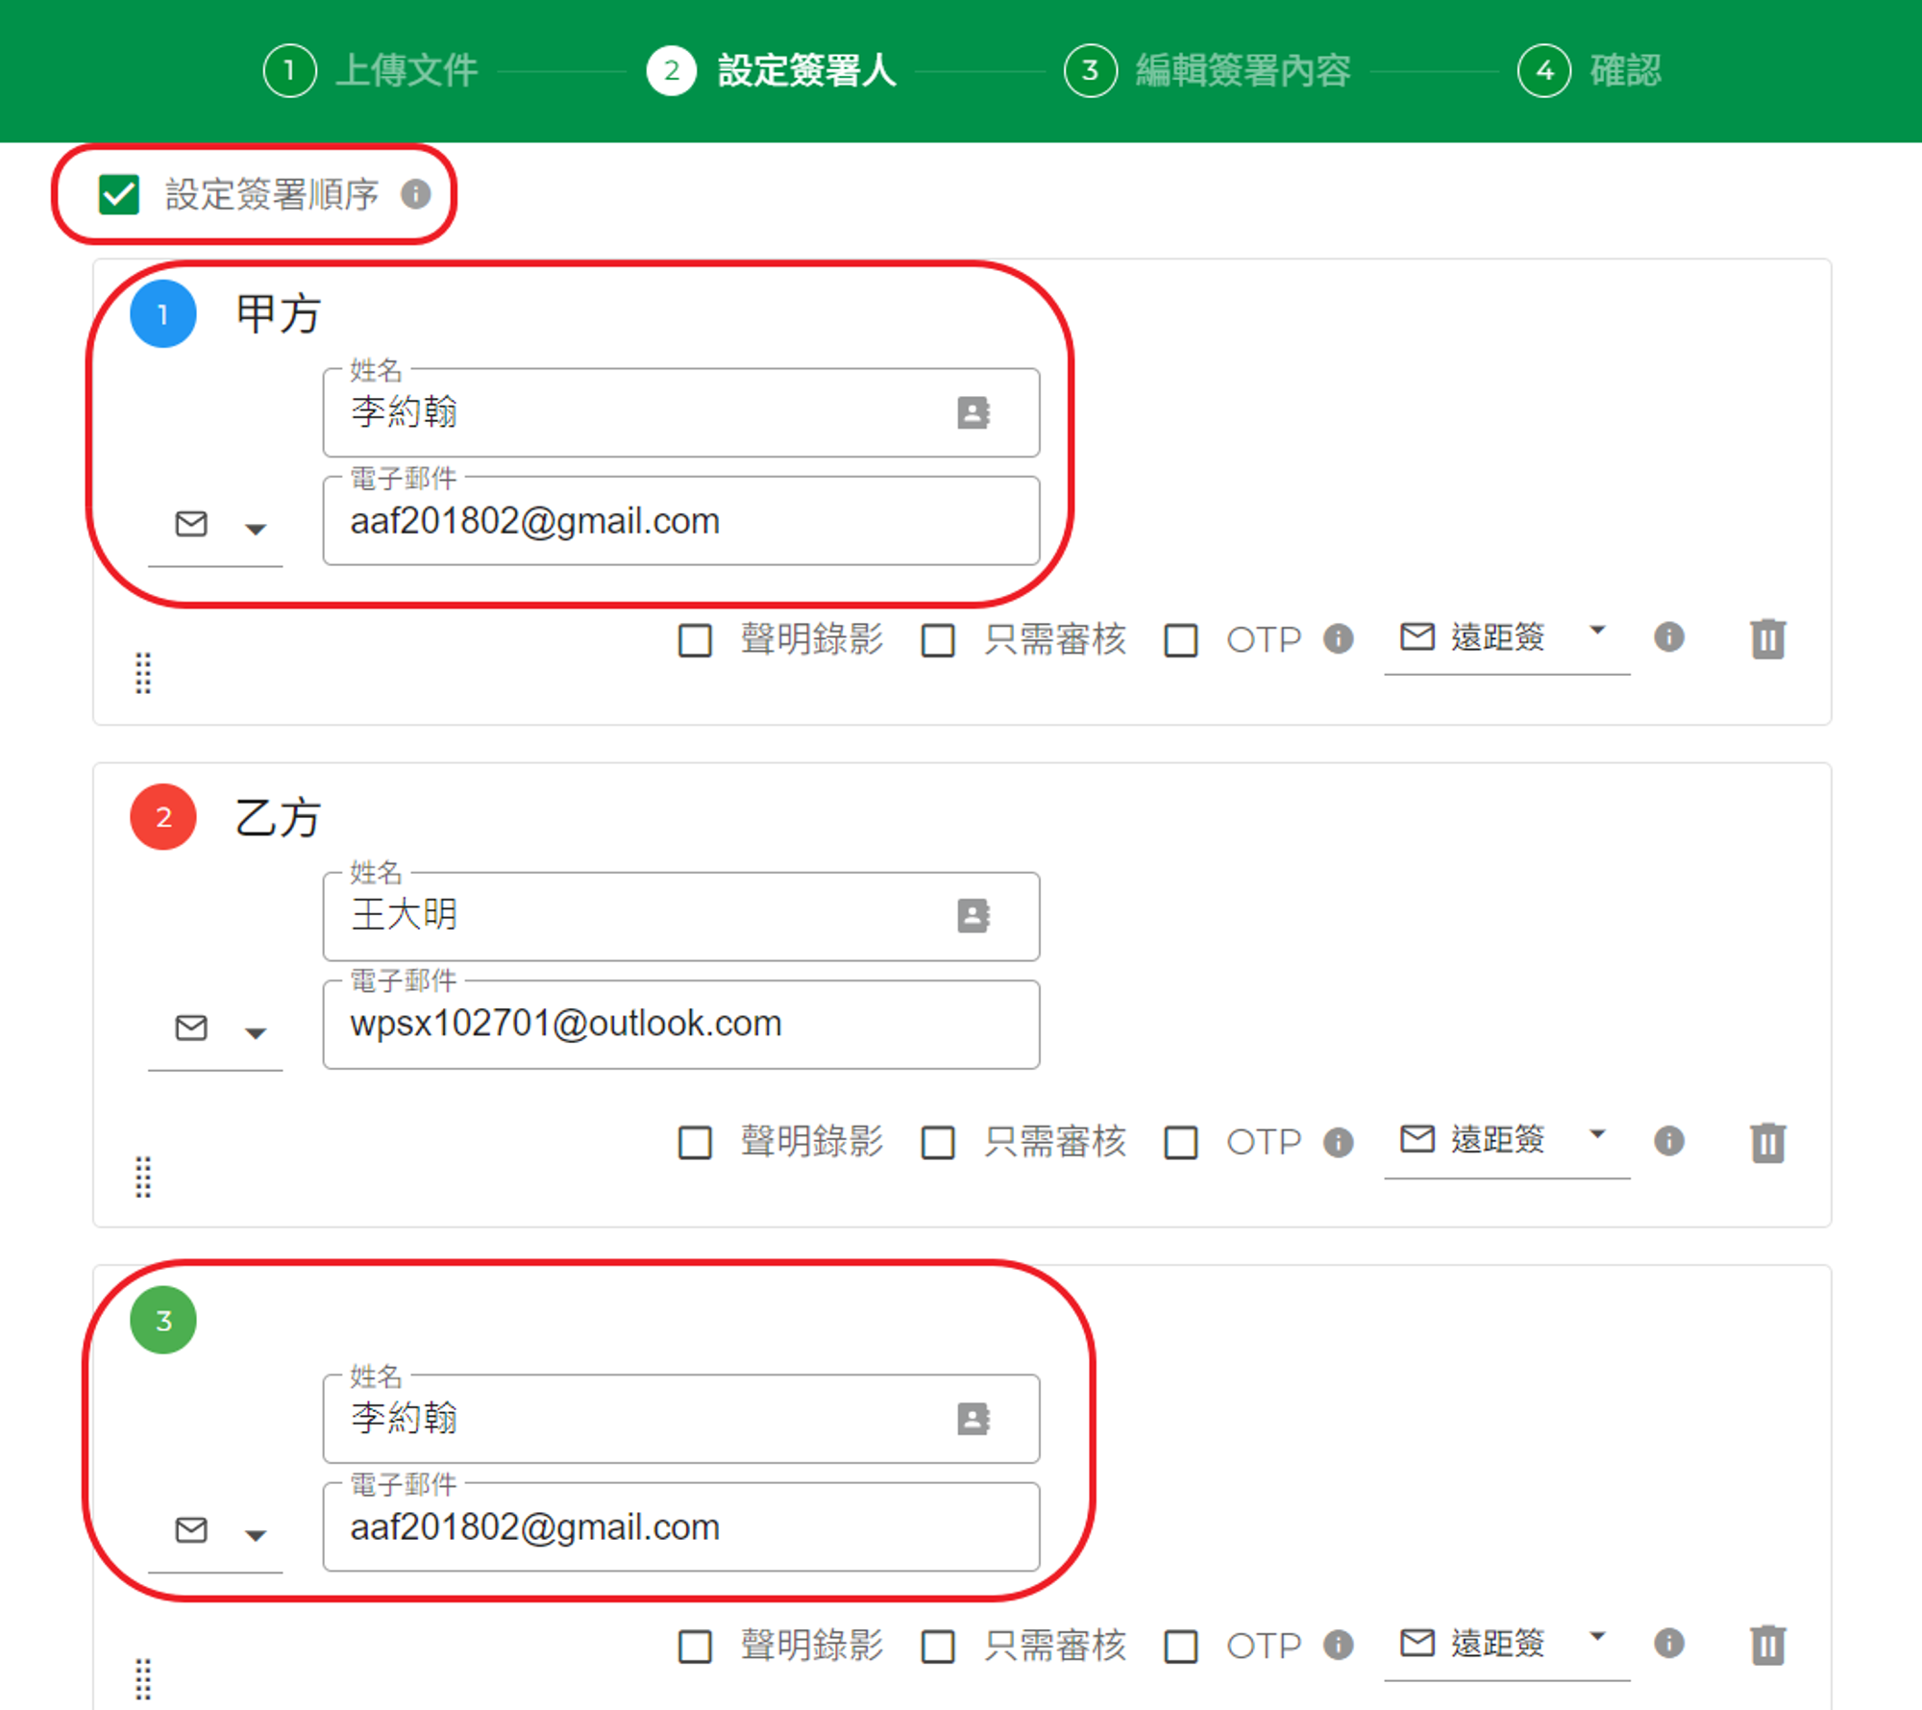Uncheck the 設定簽署順序 checkbox
This screenshot has width=1922, height=1710.
[x=119, y=194]
